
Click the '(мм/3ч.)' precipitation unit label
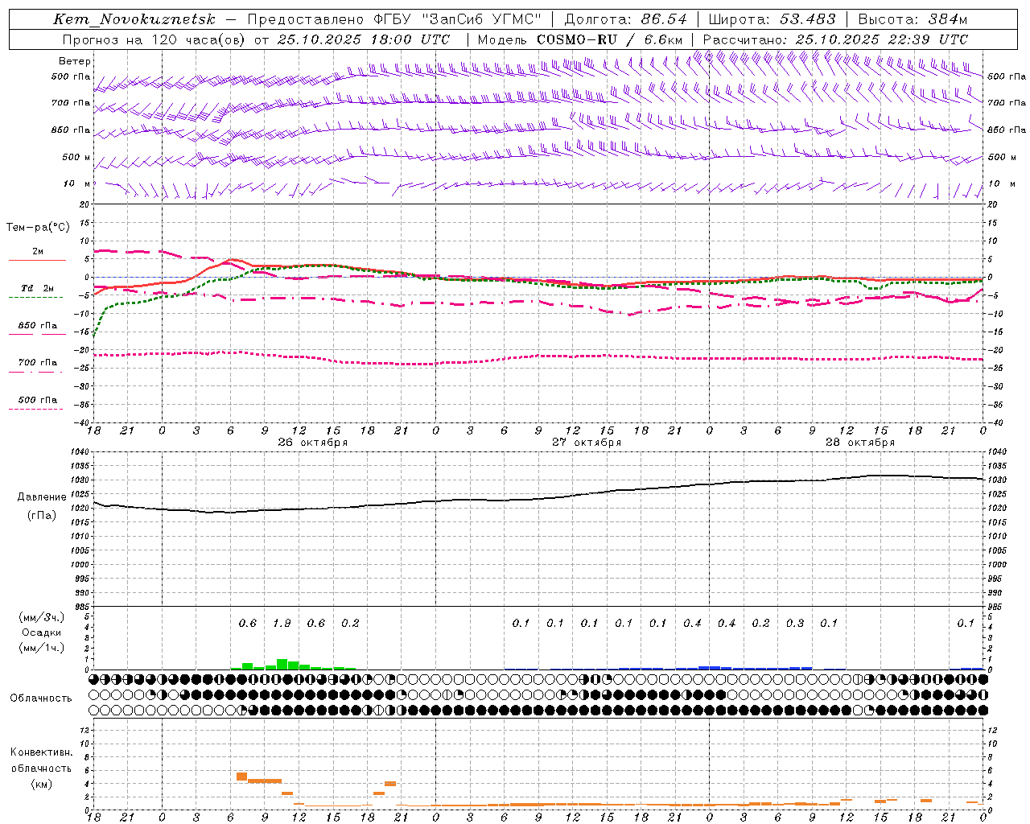(x=42, y=617)
